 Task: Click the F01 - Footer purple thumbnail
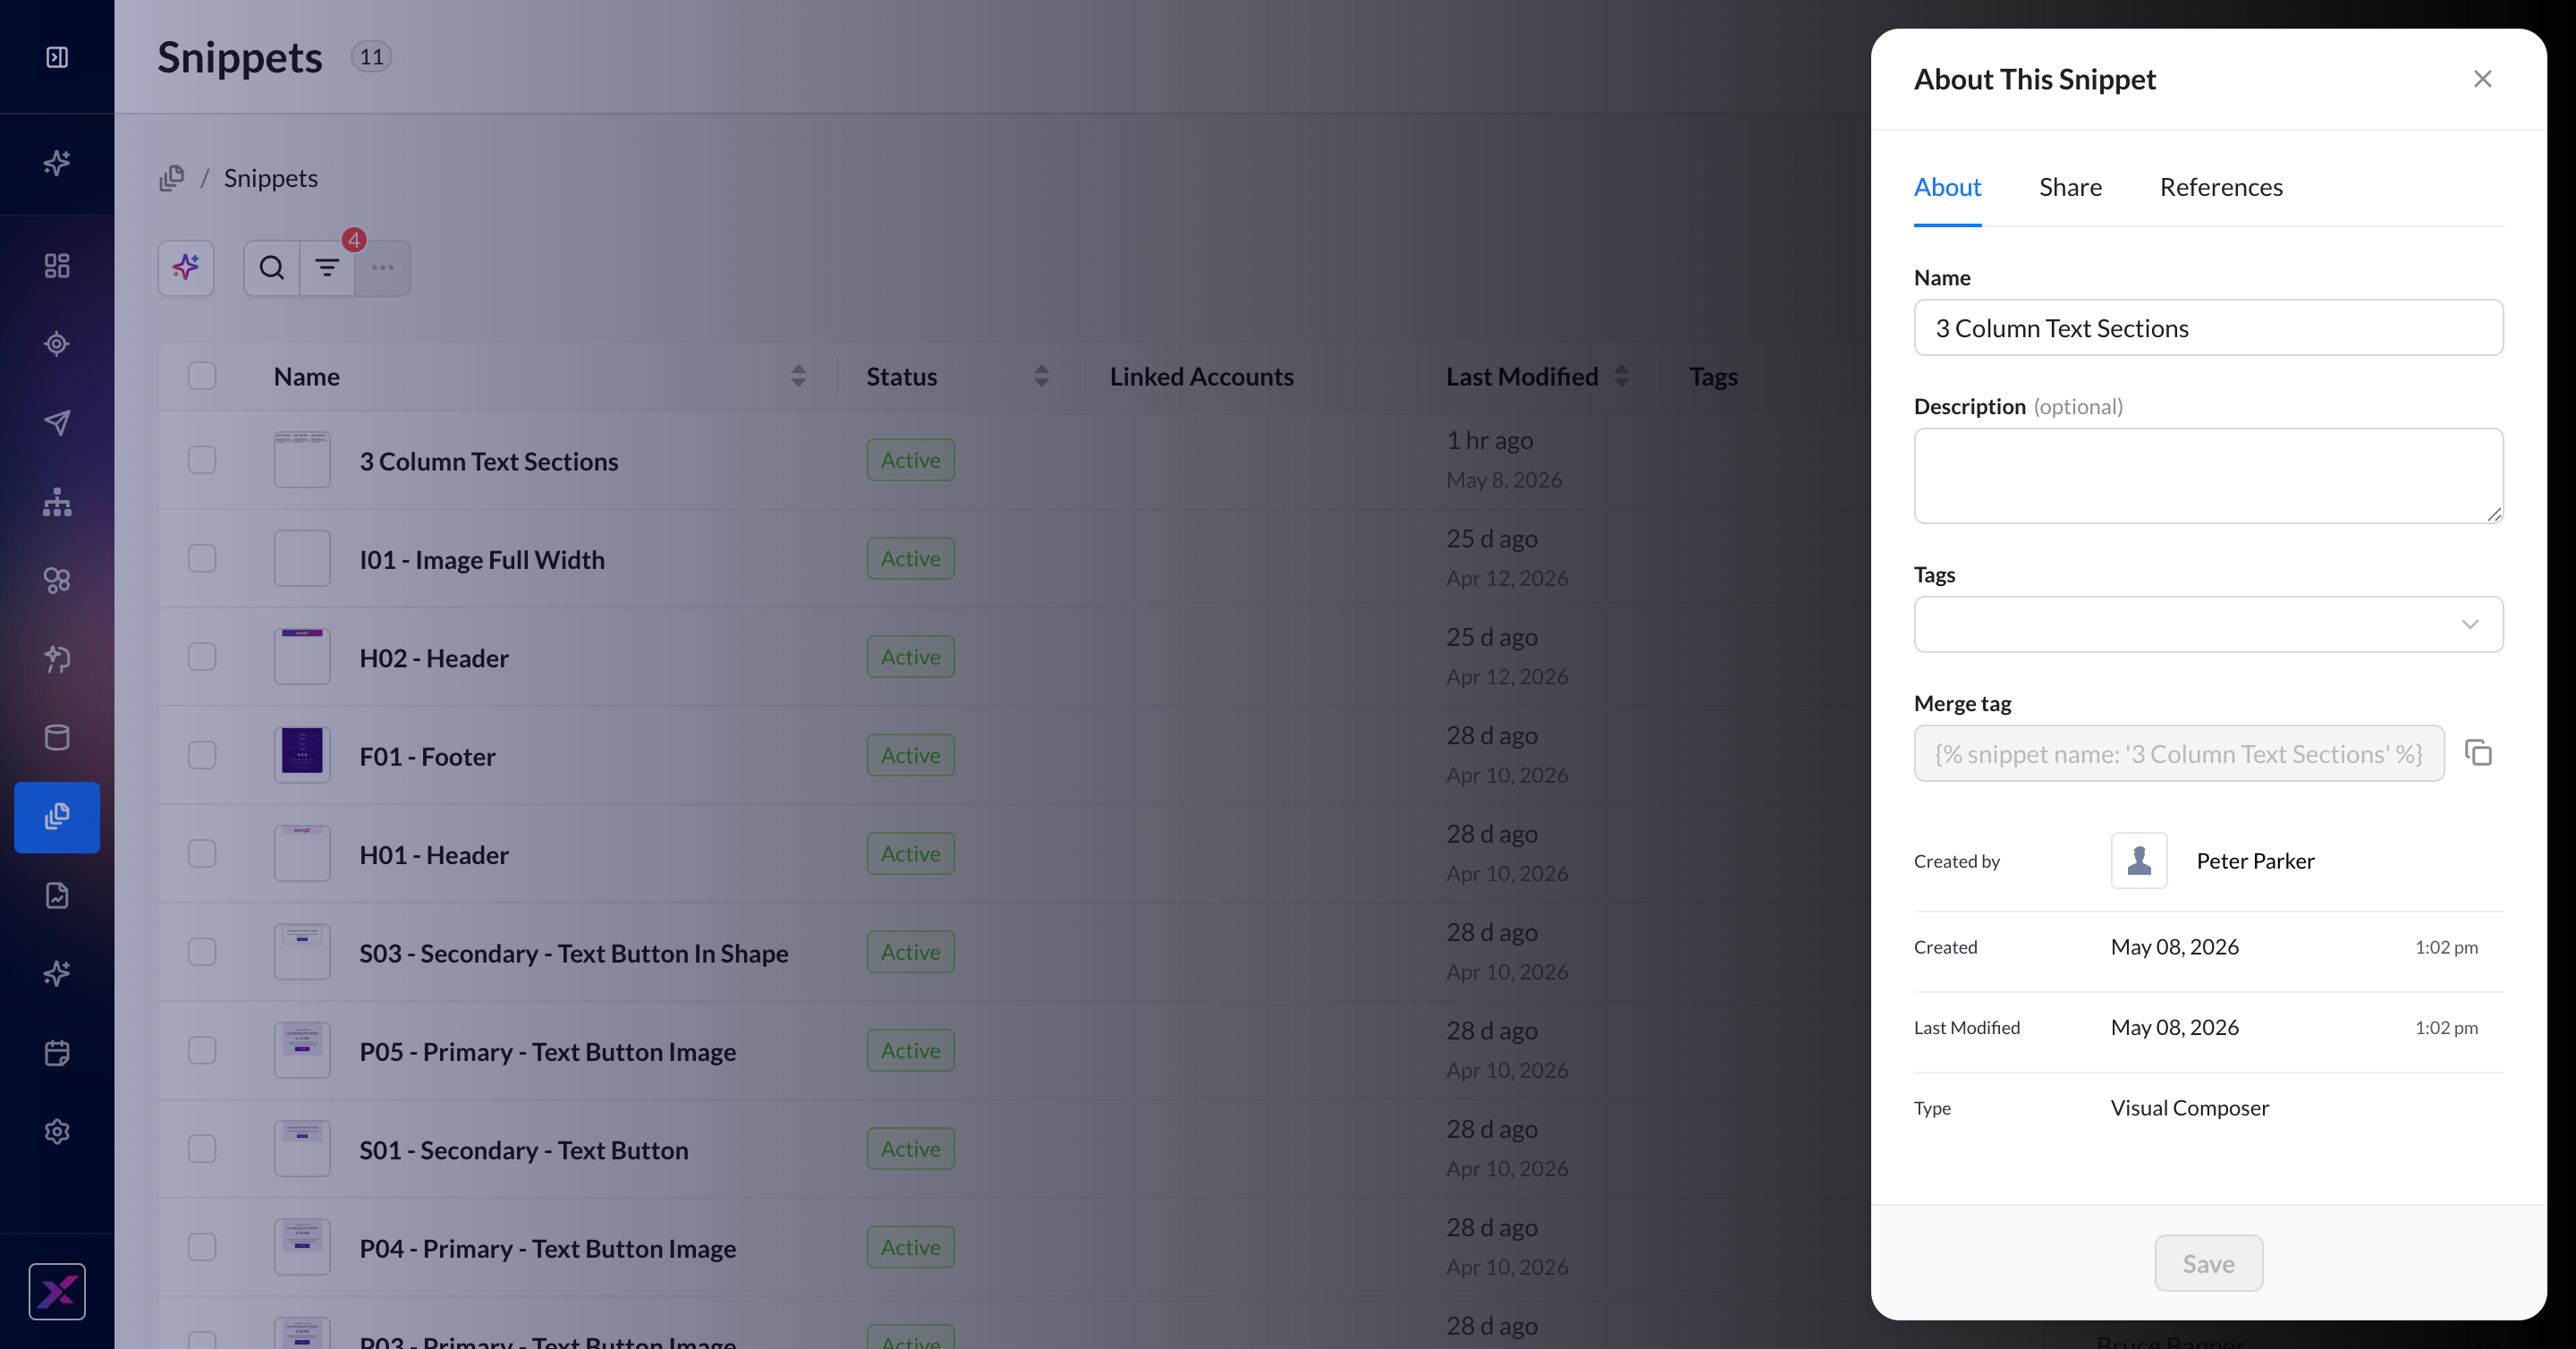[x=302, y=755]
